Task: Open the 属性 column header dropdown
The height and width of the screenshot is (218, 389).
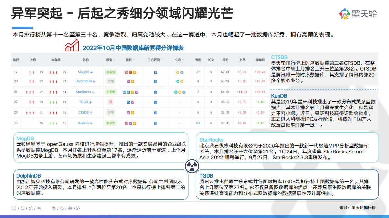Action: pyautogui.click(x=130, y=60)
